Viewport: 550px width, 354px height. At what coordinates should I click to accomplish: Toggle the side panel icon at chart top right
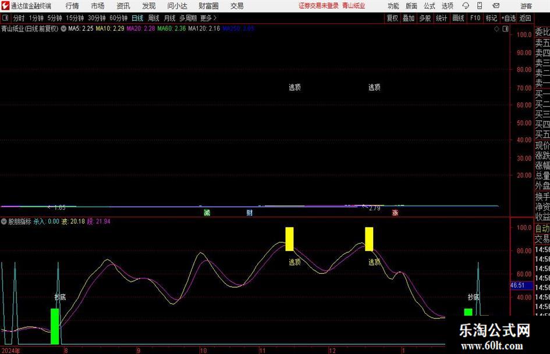point(505,29)
